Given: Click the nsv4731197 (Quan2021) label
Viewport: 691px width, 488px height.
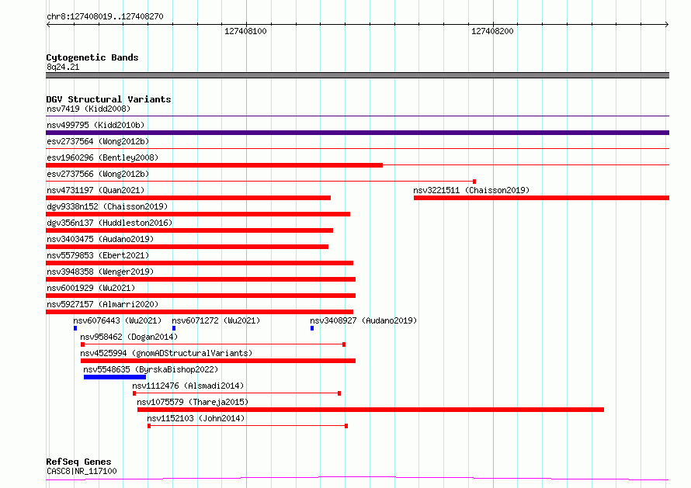Looking at the screenshot, I should 95,190.
